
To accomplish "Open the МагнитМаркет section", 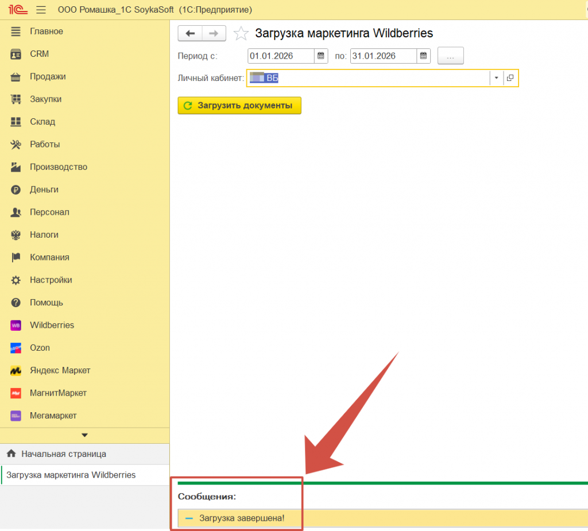I will click(58, 393).
